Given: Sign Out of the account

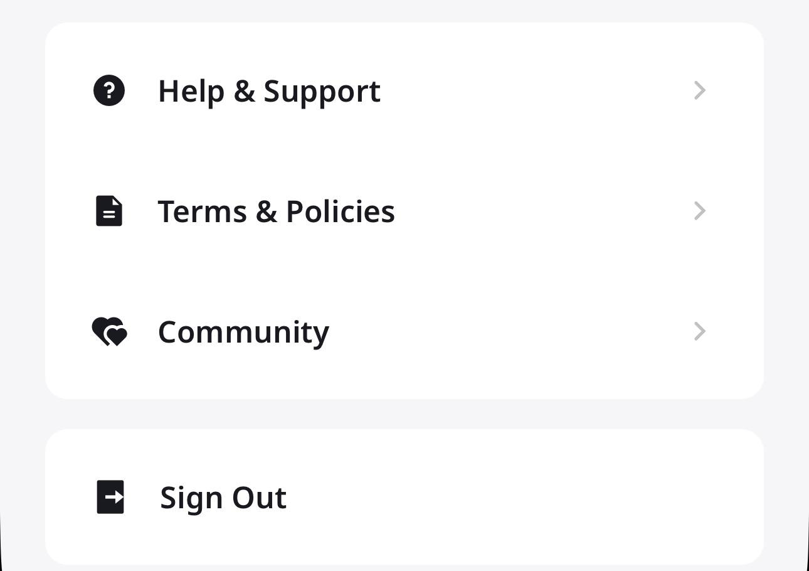Looking at the screenshot, I should click(223, 498).
